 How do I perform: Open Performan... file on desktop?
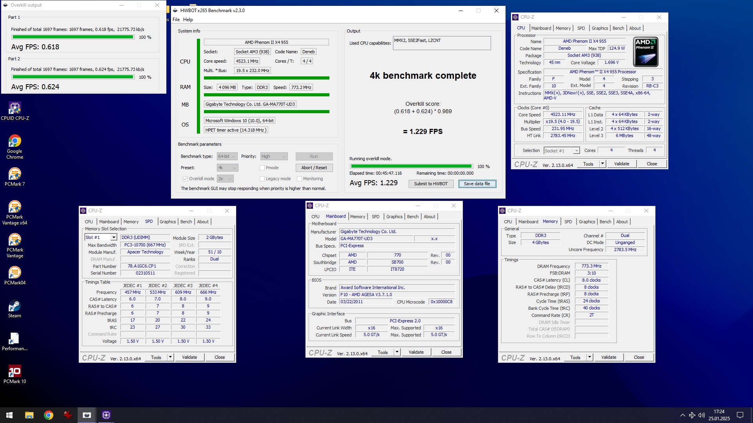click(15, 341)
